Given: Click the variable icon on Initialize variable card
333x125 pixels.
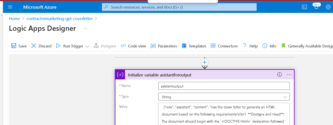Looking at the screenshot, I should (x=120, y=75).
